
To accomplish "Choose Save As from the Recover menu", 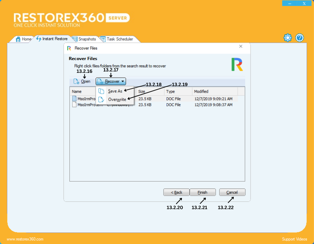I will (115, 91).
